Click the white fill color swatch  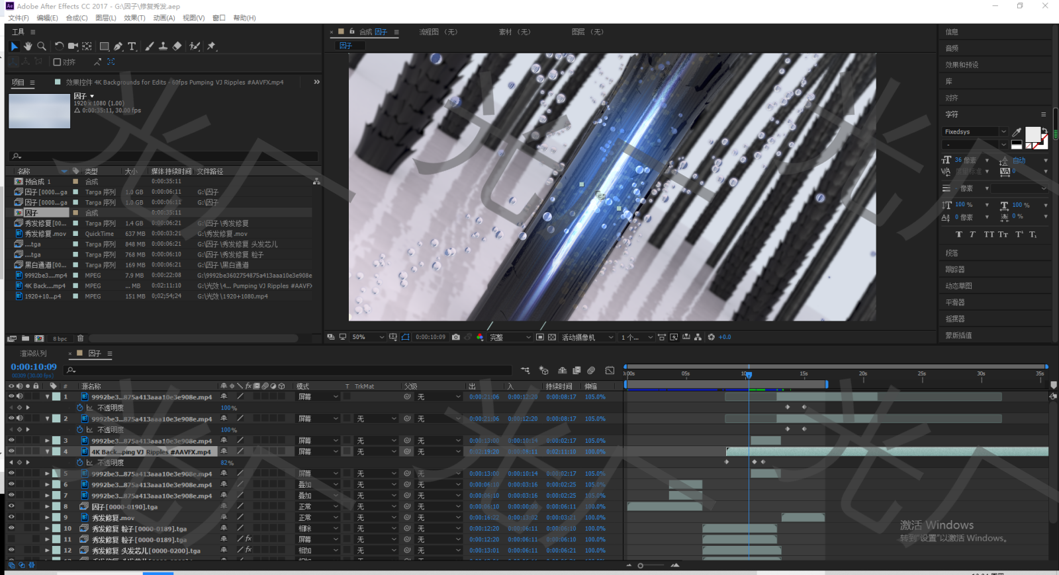[1032, 134]
